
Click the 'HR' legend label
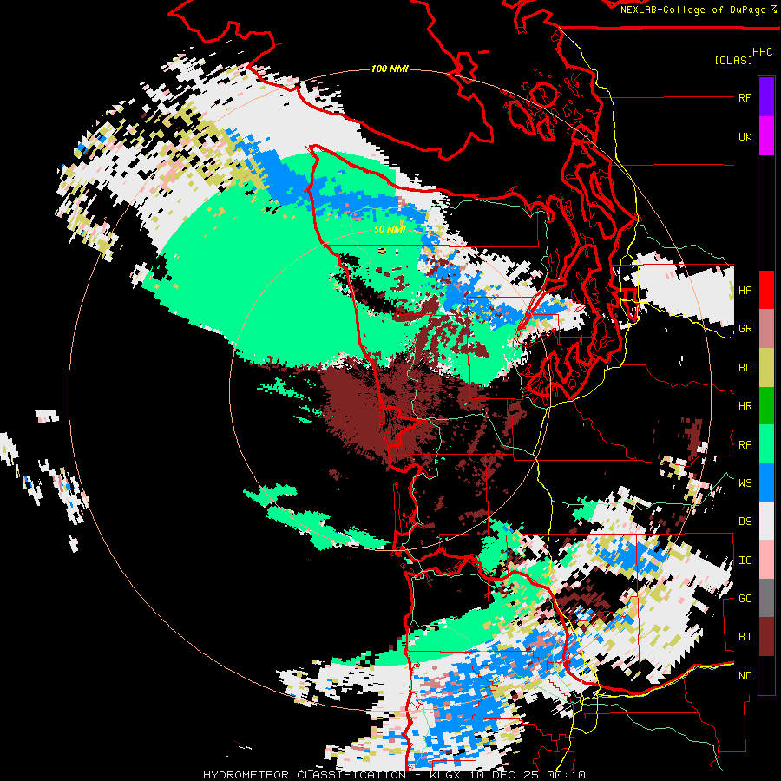[745, 406]
